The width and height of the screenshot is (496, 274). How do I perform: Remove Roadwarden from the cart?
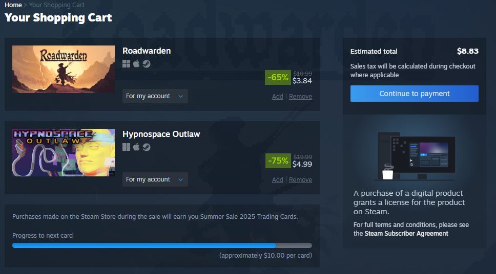(x=300, y=97)
